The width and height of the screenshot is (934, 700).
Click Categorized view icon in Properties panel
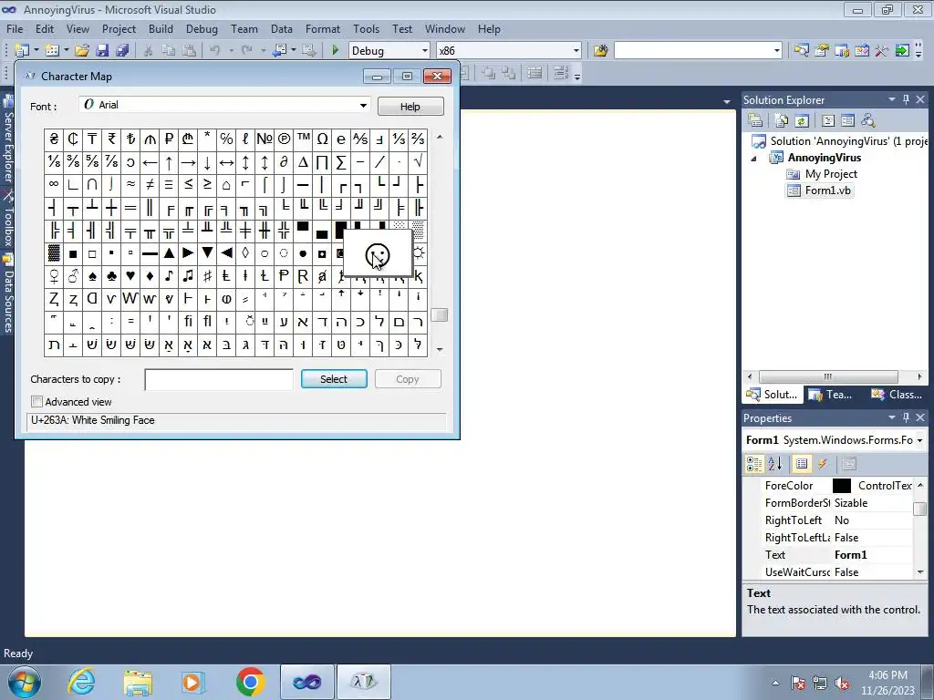pos(754,464)
